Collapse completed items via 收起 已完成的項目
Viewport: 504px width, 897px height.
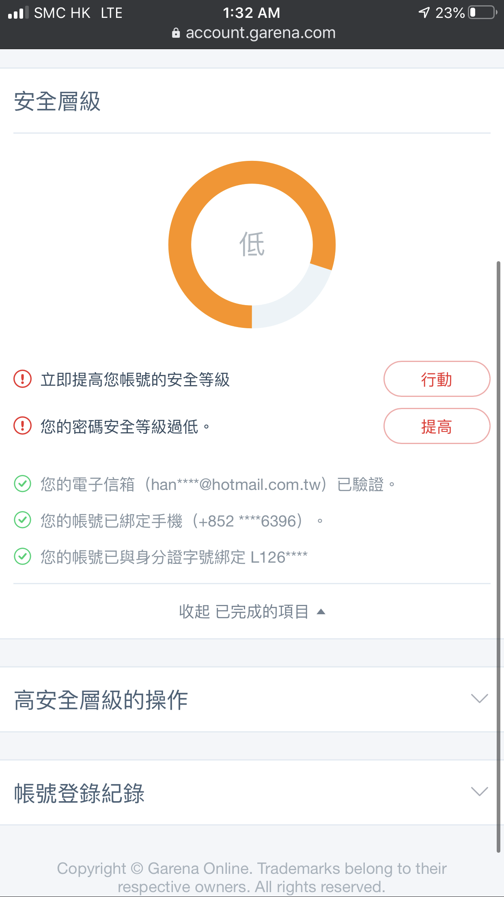point(252,611)
